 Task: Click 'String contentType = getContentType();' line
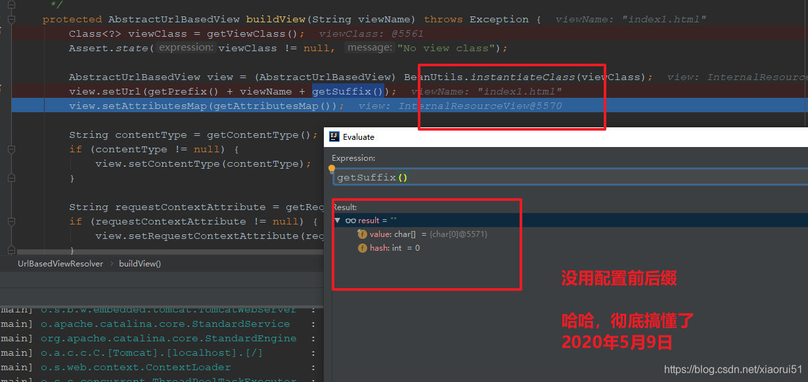click(x=194, y=135)
